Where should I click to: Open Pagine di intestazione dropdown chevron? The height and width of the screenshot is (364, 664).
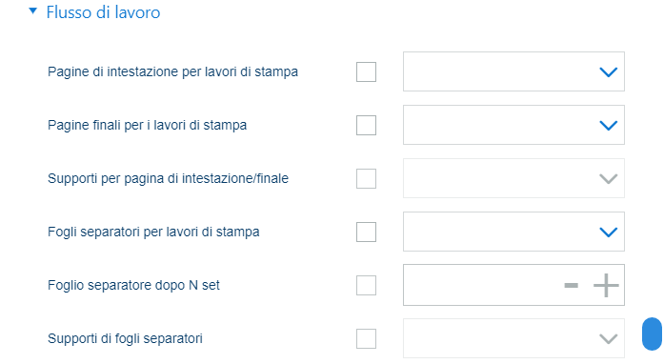[608, 72]
